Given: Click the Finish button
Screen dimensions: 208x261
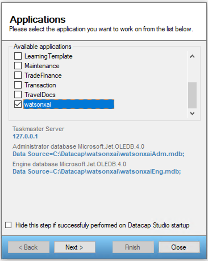Looking at the screenshot, I should tap(132, 247).
